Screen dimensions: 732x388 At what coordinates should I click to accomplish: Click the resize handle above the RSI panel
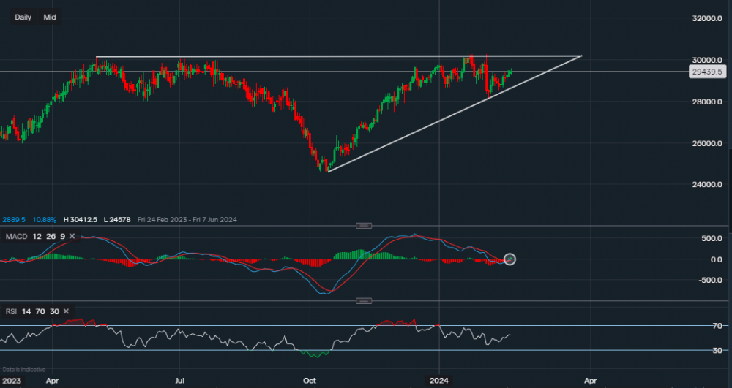[x=363, y=300]
